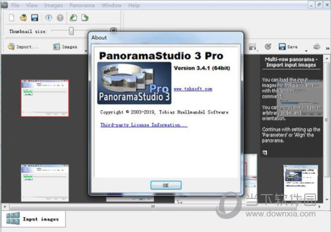331x232 pixels.
Task: Save the project using the floppy disk icon
Action: point(35,17)
